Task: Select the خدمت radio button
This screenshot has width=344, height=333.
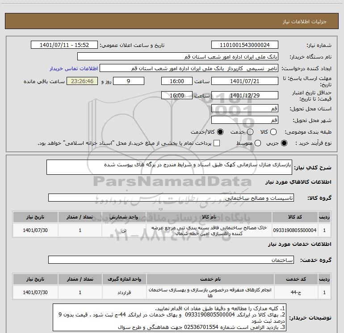Action: point(250,132)
